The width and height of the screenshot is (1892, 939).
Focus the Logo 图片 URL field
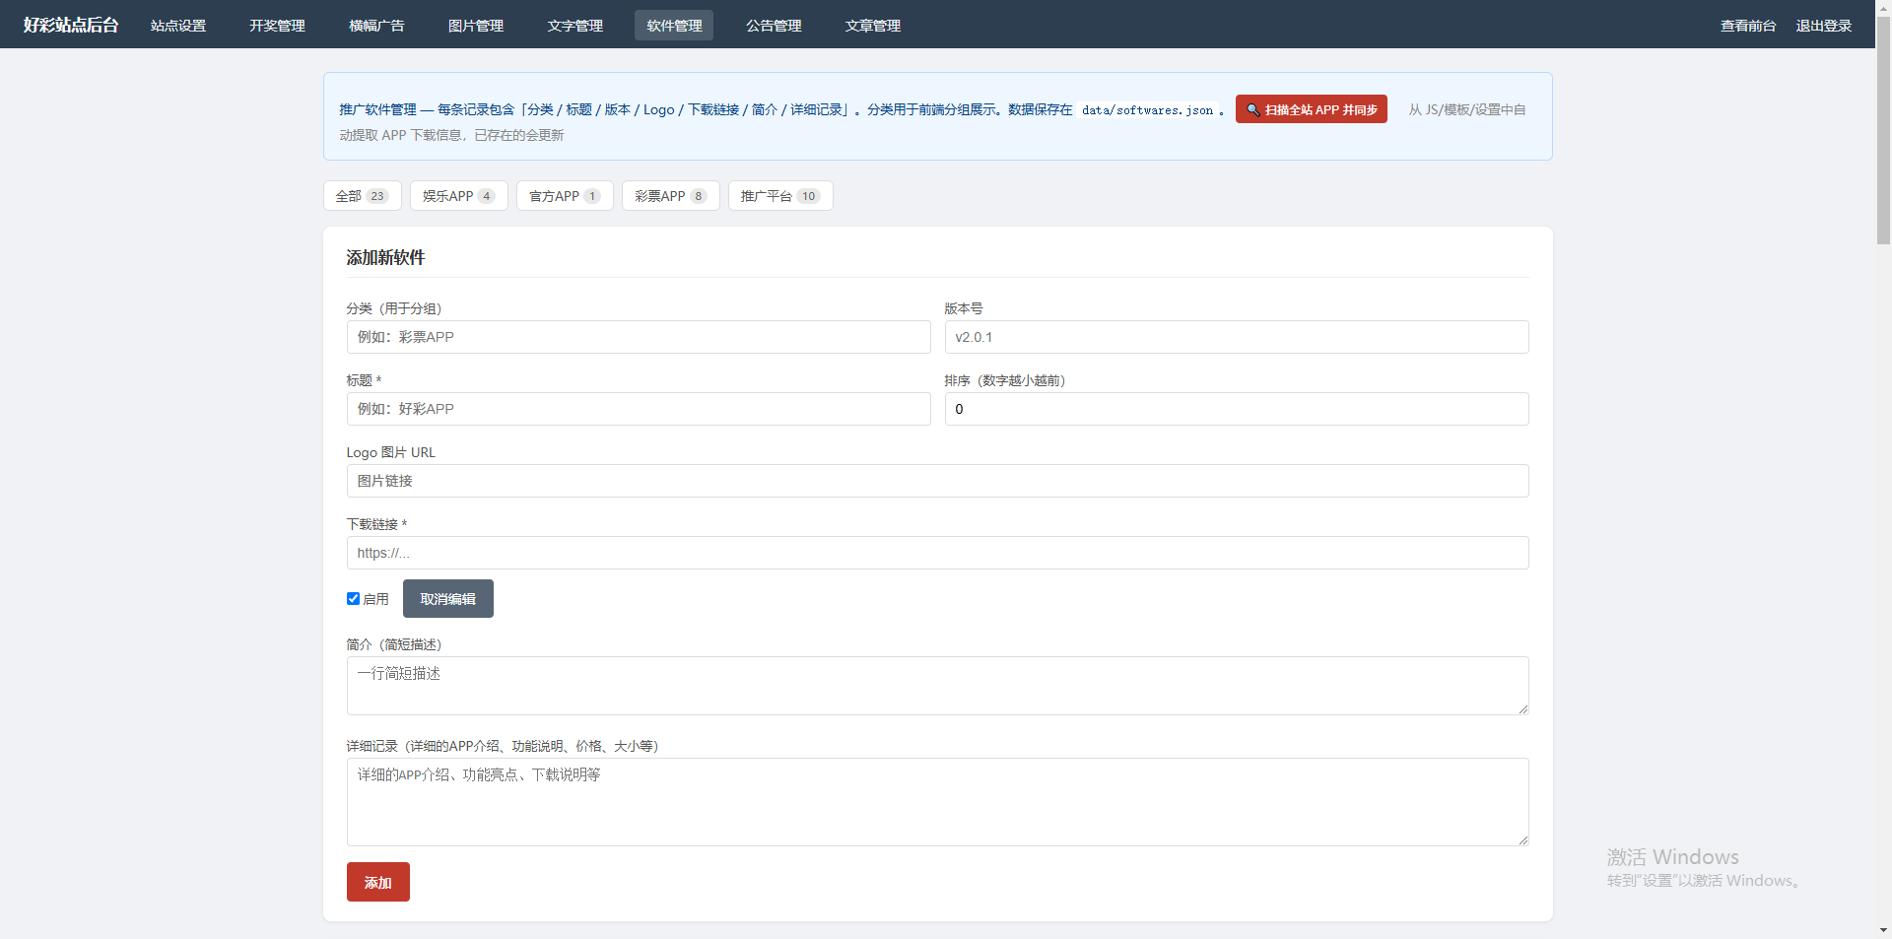pyautogui.click(x=938, y=481)
